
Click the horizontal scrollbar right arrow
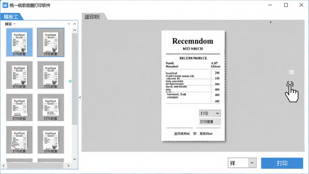pyautogui.click(x=68, y=166)
